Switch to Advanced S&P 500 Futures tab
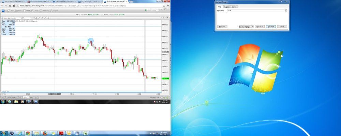Image resolution: width=341 pixels, height=136 pixels. click(x=64, y=1)
